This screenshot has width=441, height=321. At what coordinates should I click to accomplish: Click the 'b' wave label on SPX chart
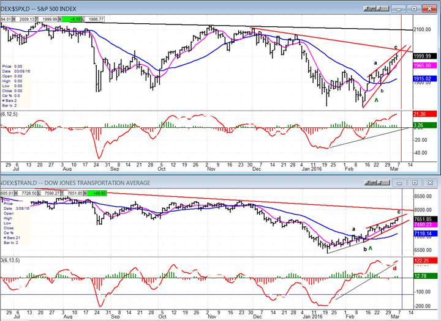(382, 90)
